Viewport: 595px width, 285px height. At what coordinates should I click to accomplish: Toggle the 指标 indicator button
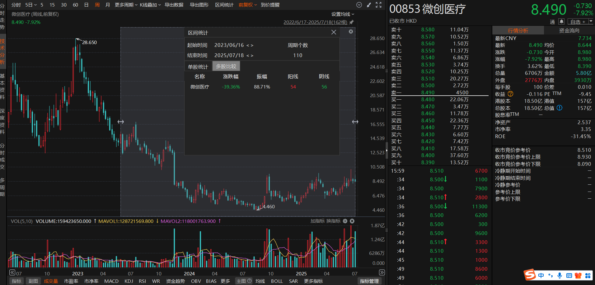pyautogui.click(x=16, y=281)
